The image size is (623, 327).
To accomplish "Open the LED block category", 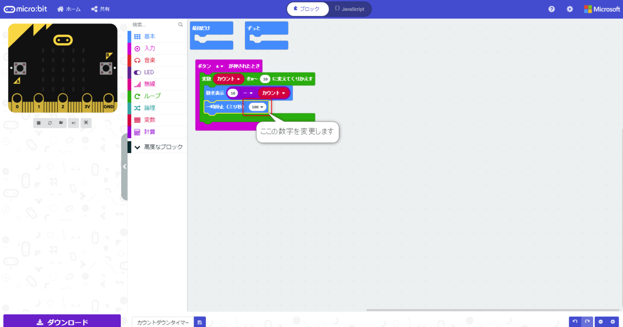I will [x=157, y=72].
